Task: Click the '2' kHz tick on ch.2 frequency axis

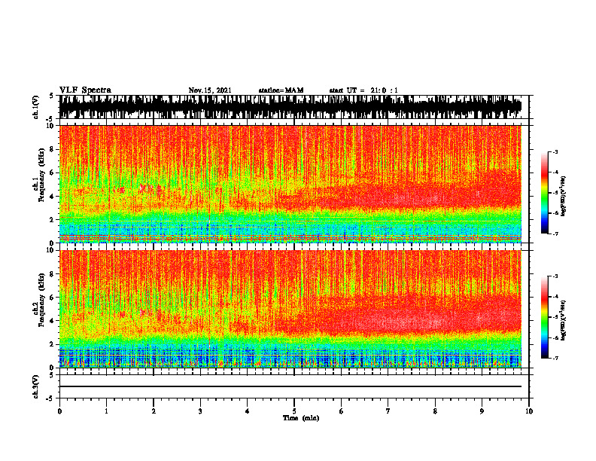Action: pyautogui.click(x=53, y=344)
